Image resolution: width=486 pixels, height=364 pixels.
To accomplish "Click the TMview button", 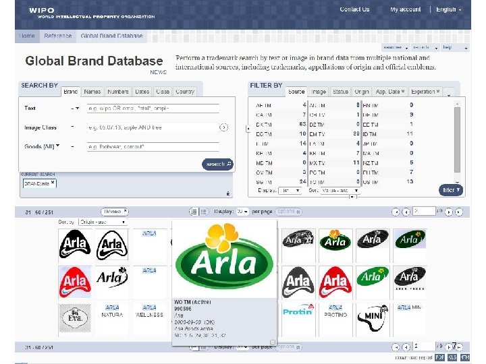I will pos(114,212).
